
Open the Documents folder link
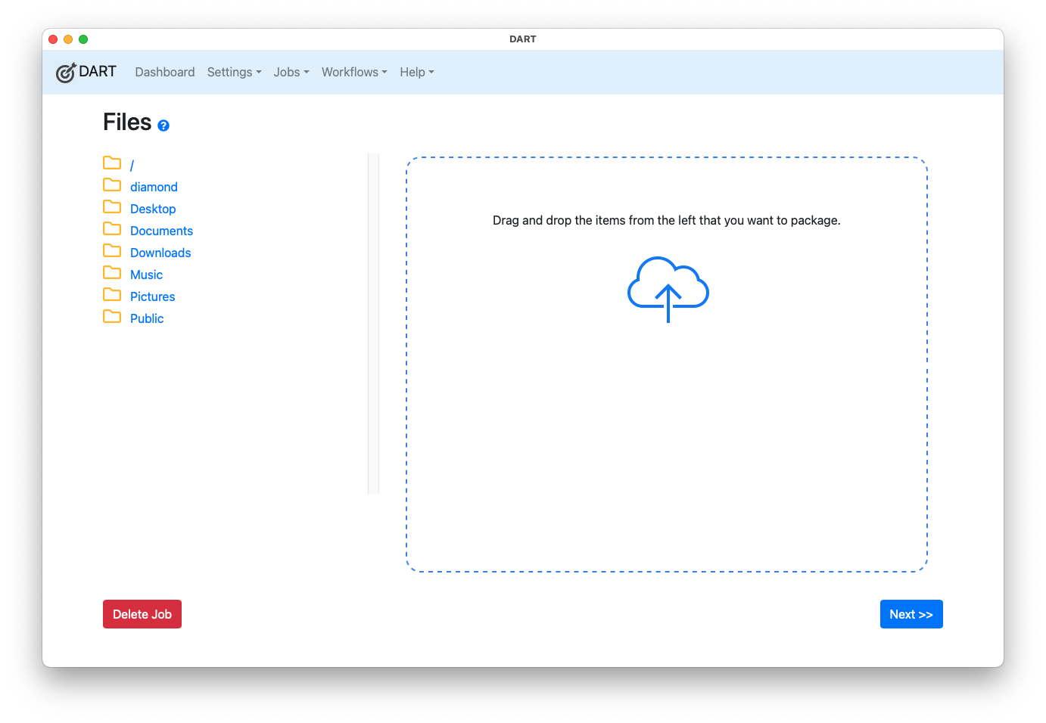[x=161, y=231]
